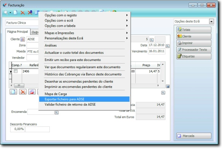Choose 'Actualizar o custo total dos documentos'
This screenshot has width=222, height=149.
[84, 53]
